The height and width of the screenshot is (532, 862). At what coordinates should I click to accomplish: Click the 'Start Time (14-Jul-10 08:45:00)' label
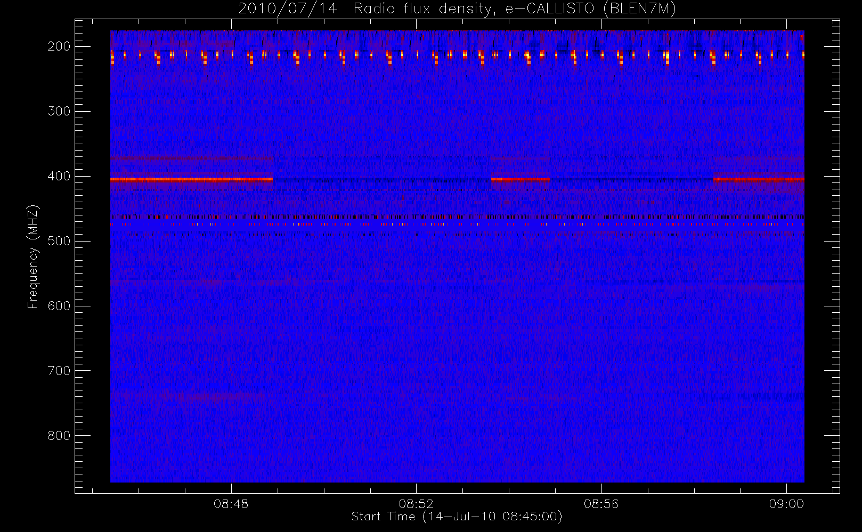(x=457, y=517)
